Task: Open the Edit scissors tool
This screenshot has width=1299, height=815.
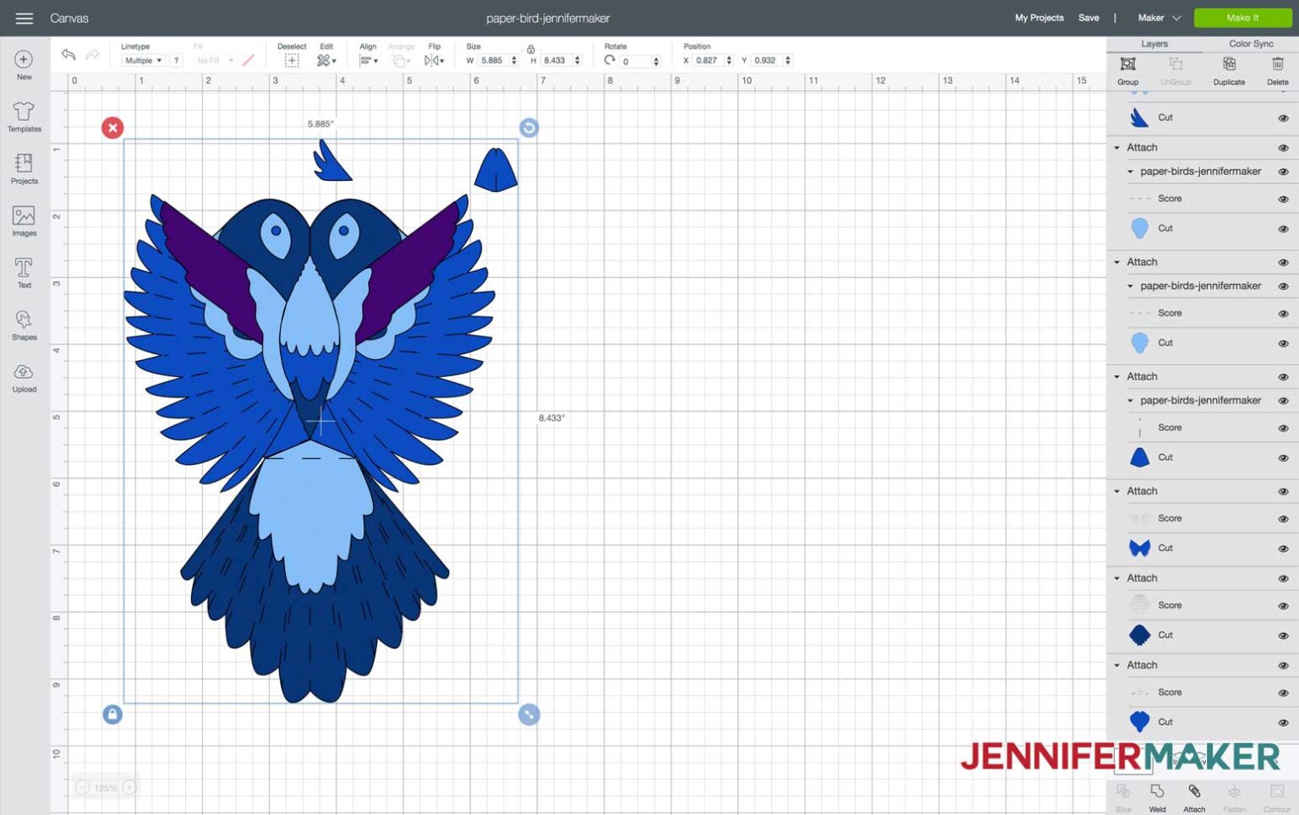Action: click(x=326, y=60)
